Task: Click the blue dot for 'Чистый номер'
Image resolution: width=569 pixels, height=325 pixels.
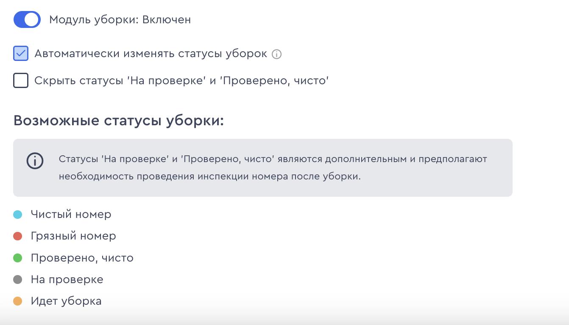Action: click(x=17, y=215)
